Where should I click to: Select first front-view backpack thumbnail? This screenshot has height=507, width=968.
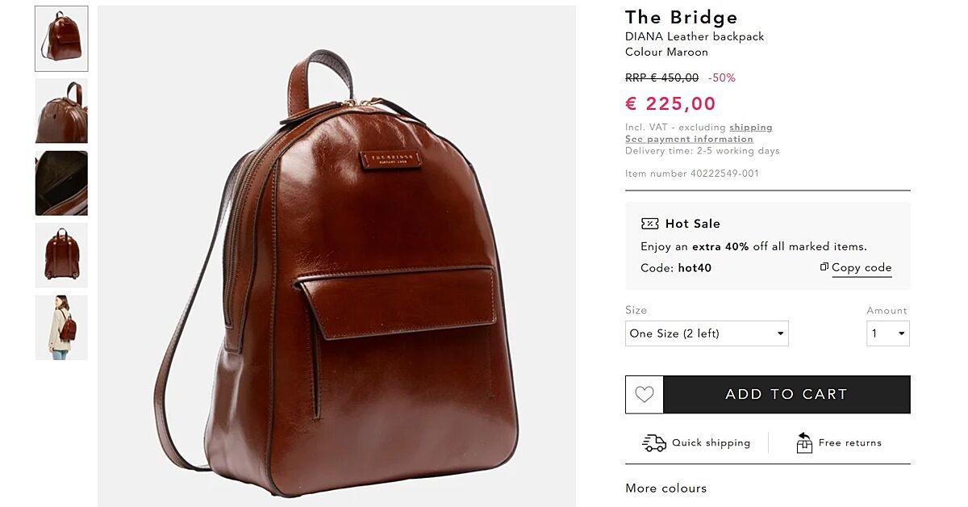[x=61, y=39]
